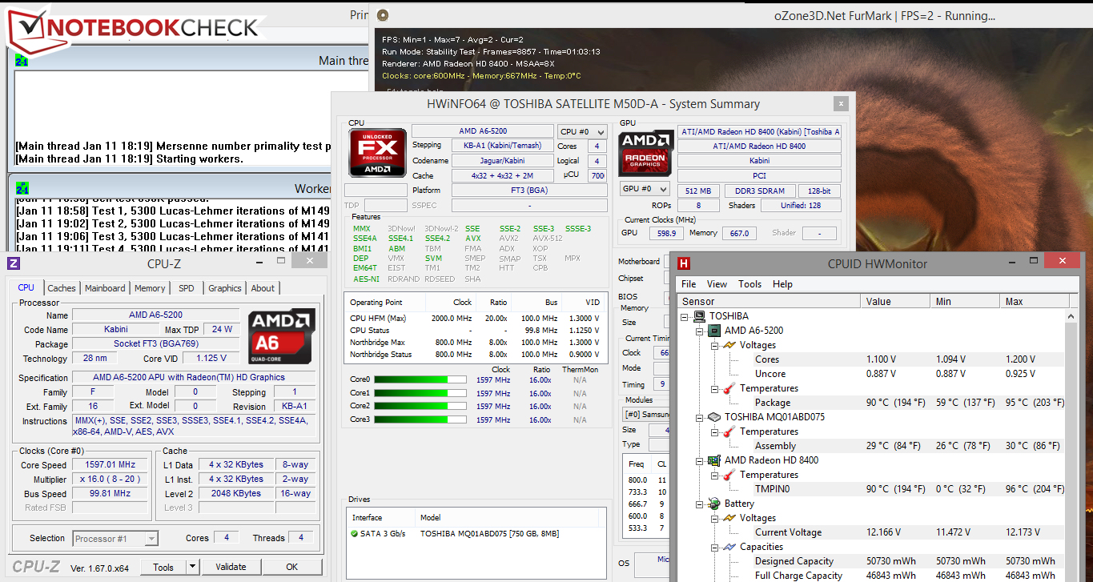The width and height of the screenshot is (1093, 582).
Task: Click the green SATA status icon in Drives
Action: [x=355, y=533]
